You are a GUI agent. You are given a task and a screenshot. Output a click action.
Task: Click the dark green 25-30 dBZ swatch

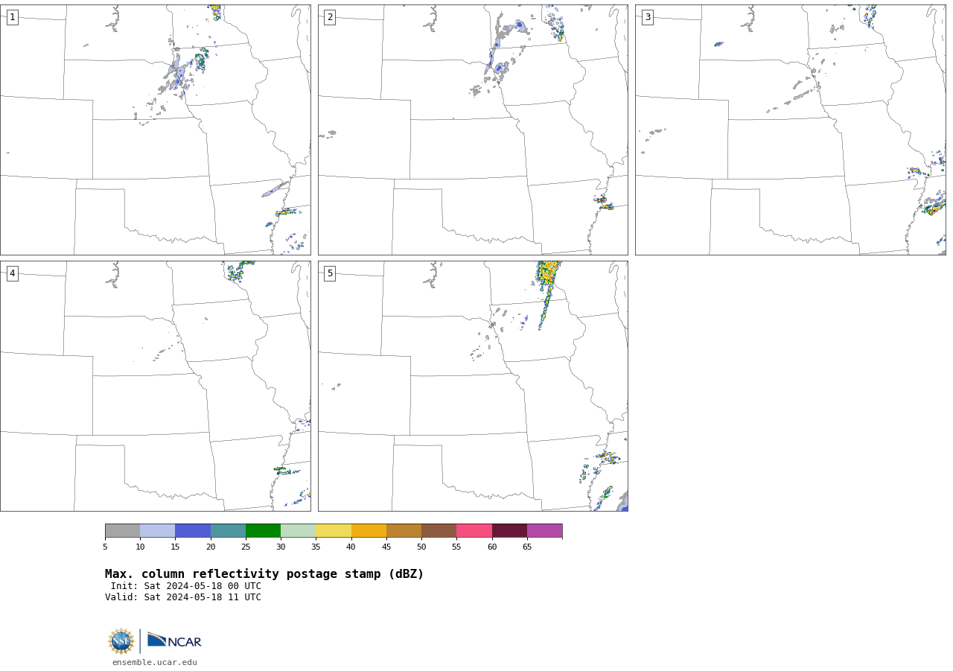tap(263, 531)
